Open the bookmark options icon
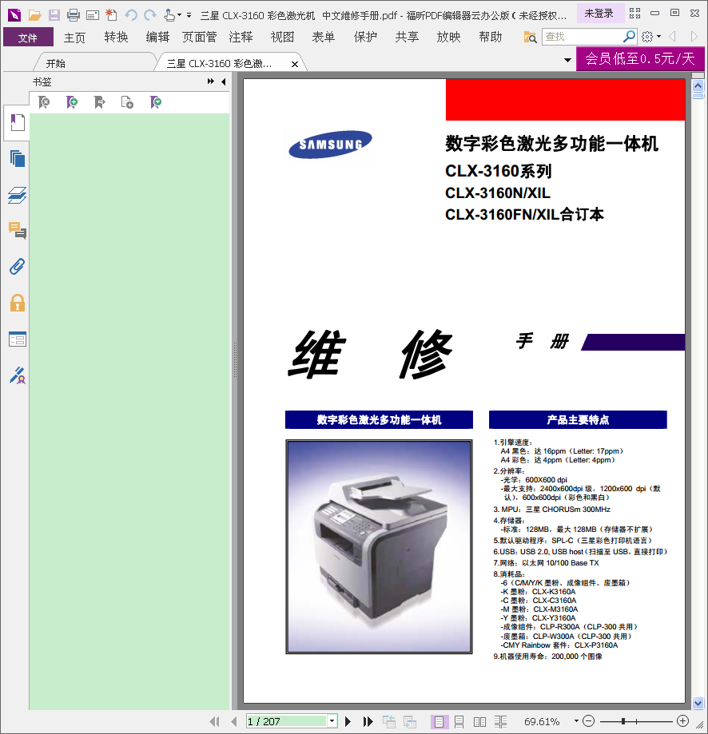The width and height of the screenshot is (708, 734). point(156,102)
